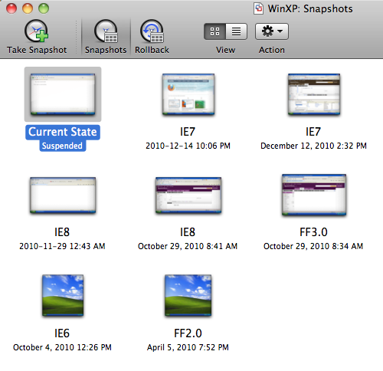The image size is (383, 371).
Task: Click the '2010-11-29 12:43 AM' date text
Action: pos(62,246)
